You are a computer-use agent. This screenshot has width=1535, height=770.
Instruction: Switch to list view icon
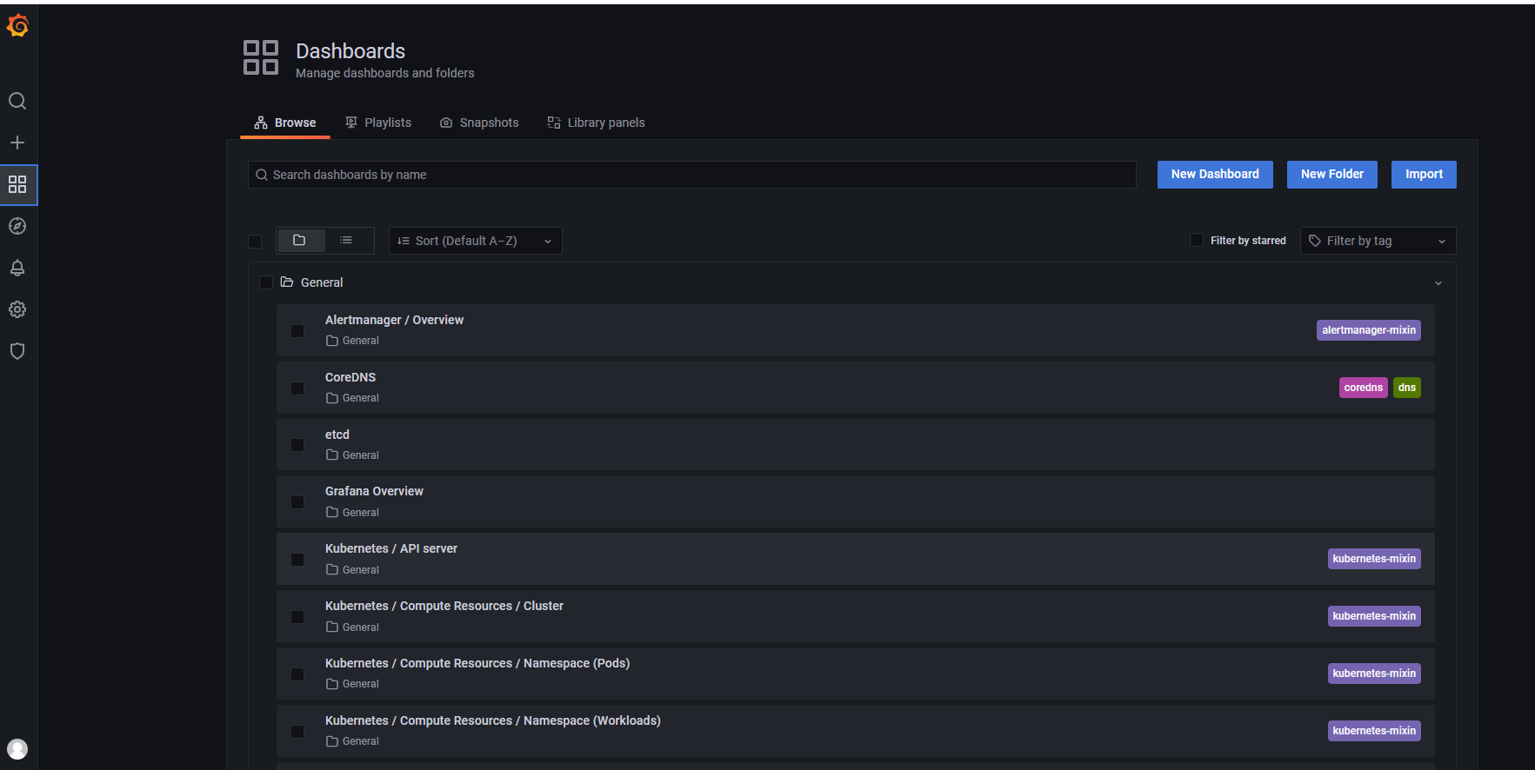coord(346,241)
